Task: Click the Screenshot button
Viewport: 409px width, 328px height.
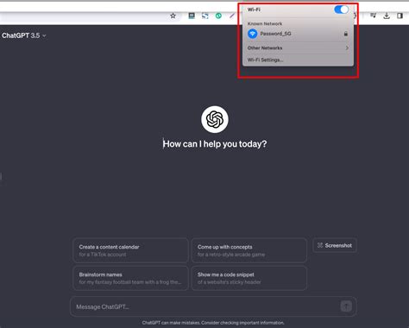Action: point(335,245)
